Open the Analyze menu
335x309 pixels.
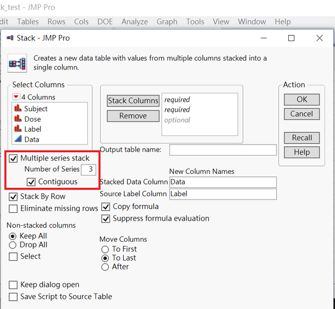click(134, 22)
